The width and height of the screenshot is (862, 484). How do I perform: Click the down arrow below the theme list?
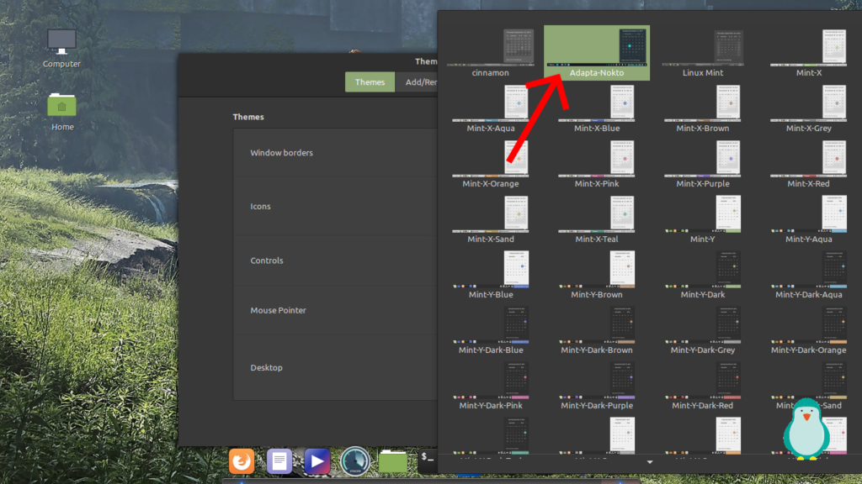point(650,463)
